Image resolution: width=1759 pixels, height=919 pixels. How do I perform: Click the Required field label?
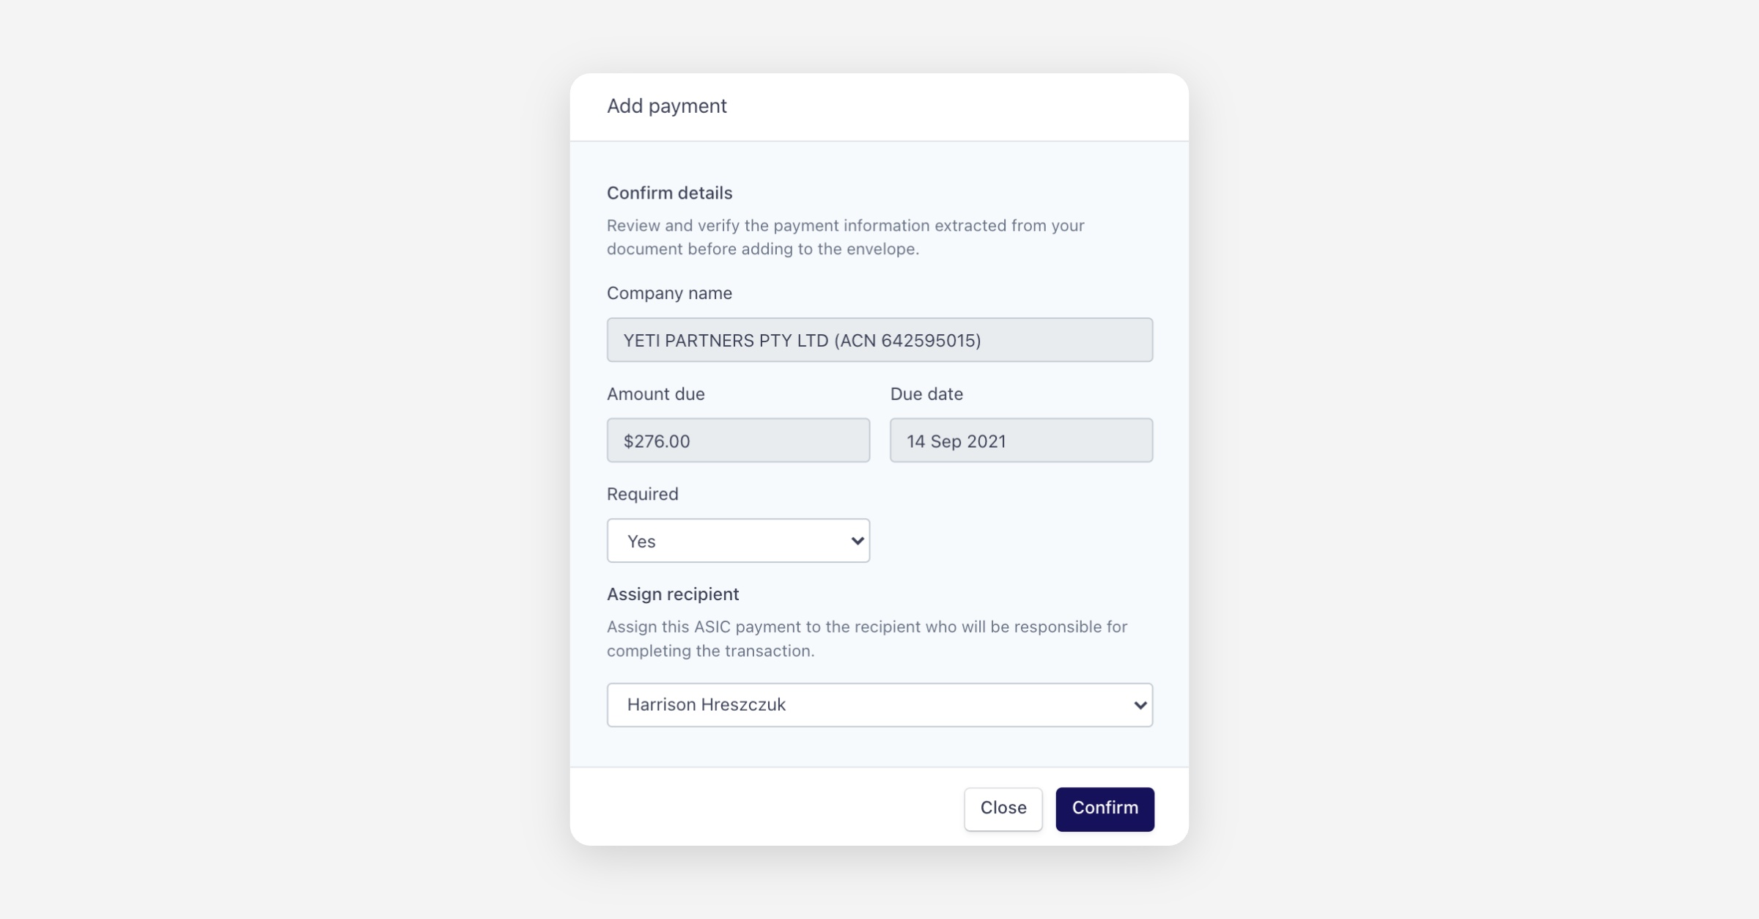click(x=642, y=494)
